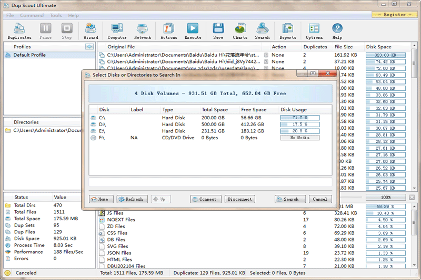Add a new profile with plus icon
Screen dimensions: 421x280
89,47
